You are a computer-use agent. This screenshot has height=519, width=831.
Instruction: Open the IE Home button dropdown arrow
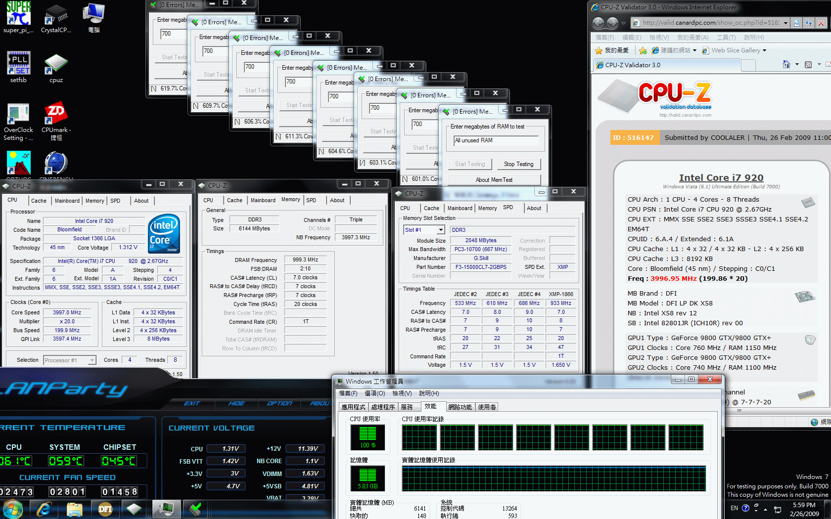(x=797, y=64)
